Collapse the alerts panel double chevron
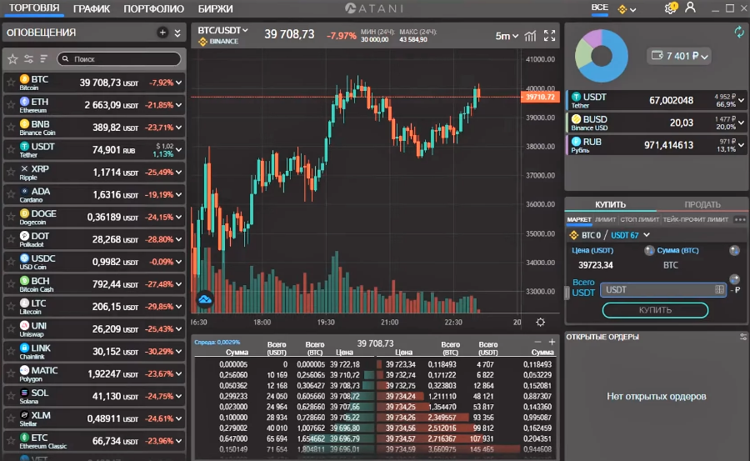The height and width of the screenshot is (461, 750). [x=177, y=33]
